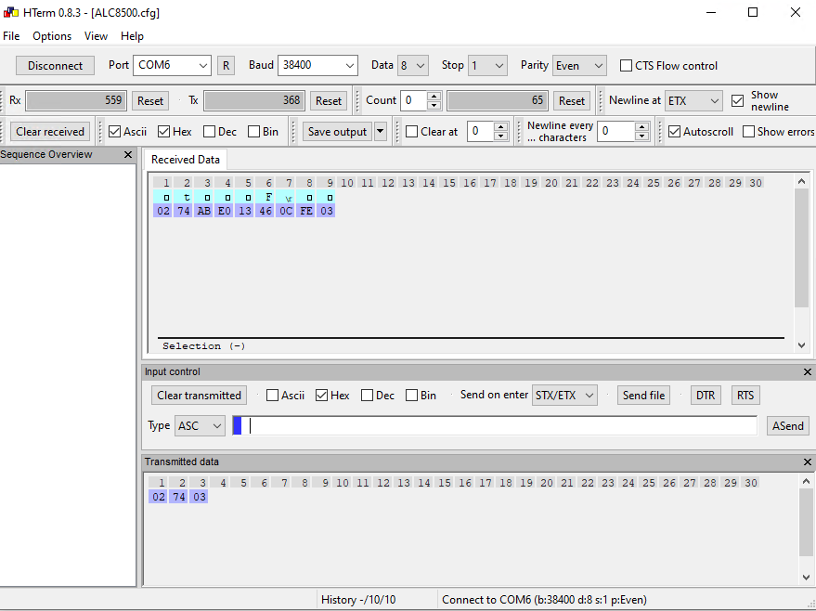Click the Send file button
816x611 pixels.
(643, 396)
